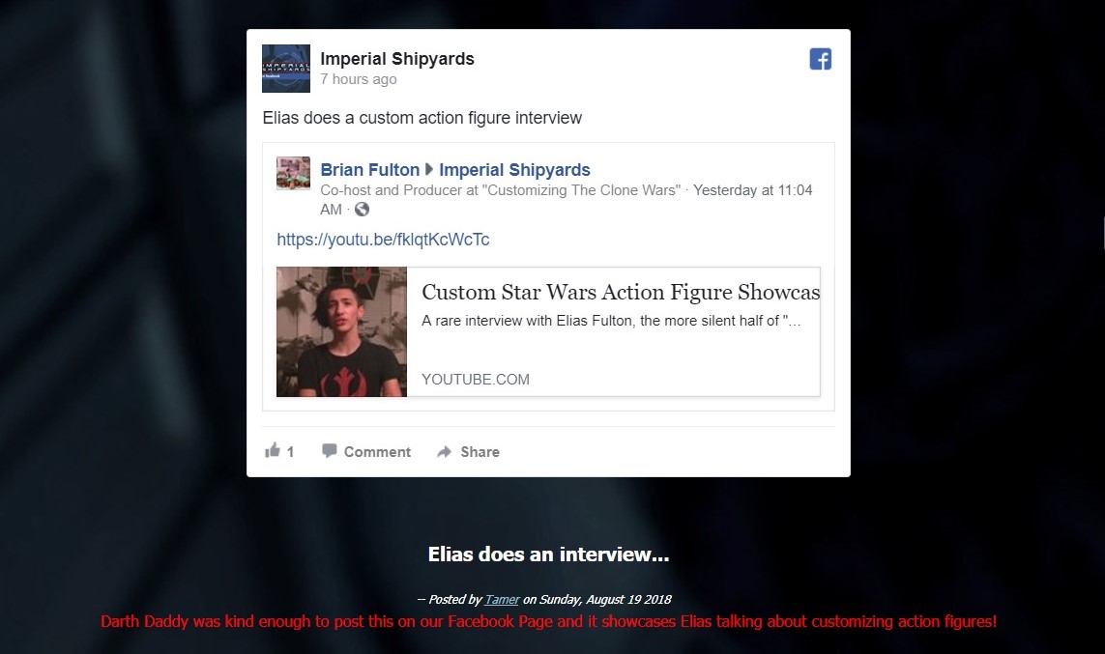Open the Imperial Shipyards page avatar
Viewport: 1105px width, 654px height.
coord(286,69)
